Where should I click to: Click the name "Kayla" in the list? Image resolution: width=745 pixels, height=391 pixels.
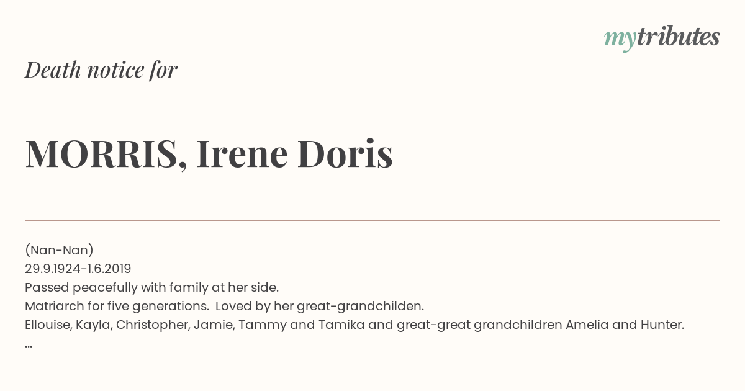point(94,325)
